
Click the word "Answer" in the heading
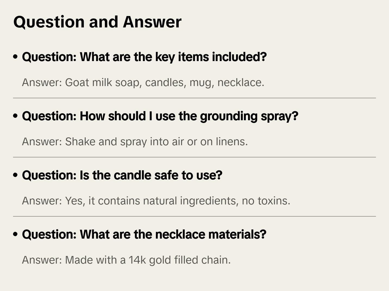152,22
